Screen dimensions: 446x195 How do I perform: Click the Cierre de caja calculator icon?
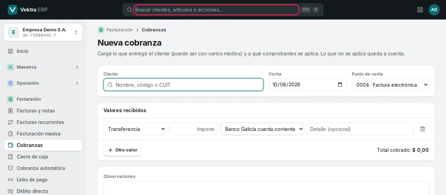tap(10, 157)
